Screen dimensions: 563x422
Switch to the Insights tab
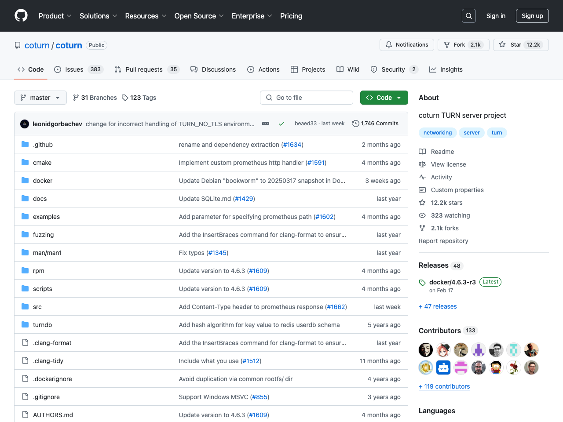(446, 69)
